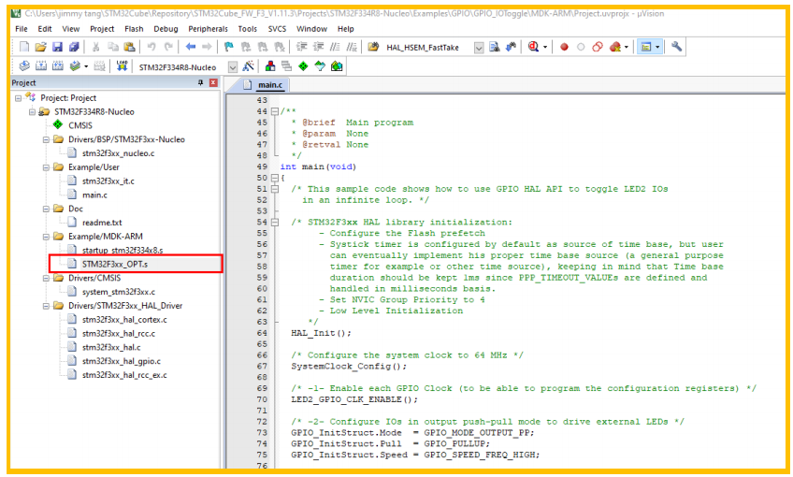Open the Configuration wrench icon

(x=677, y=47)
